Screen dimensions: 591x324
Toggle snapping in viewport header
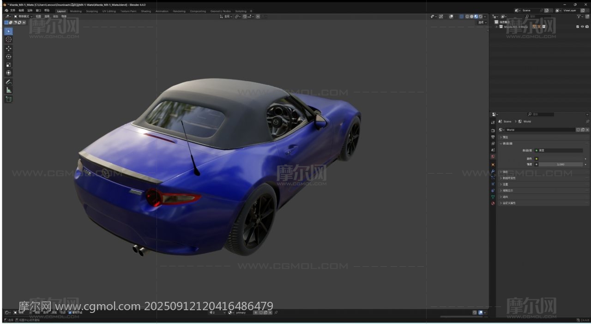244,16
